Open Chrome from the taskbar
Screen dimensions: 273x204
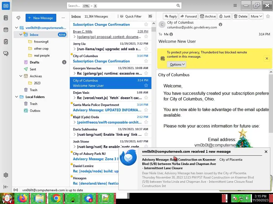tap(56, 198)
